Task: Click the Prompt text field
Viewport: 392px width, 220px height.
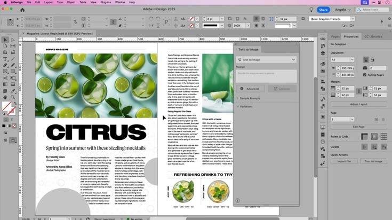Action: point(266,76)
